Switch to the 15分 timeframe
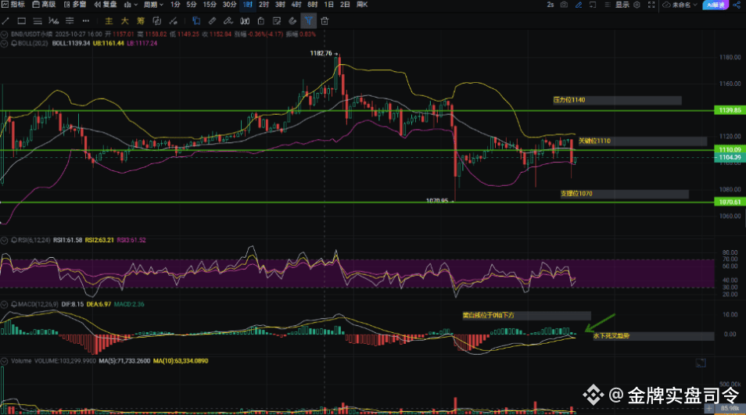746x415 pixels. (210, 4)
